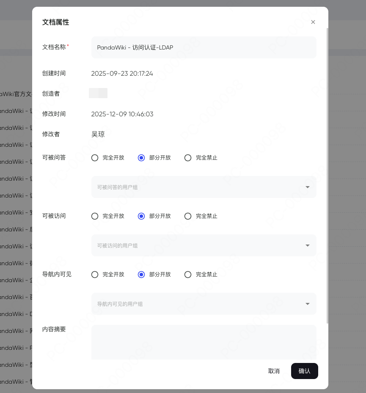This screenshot has height=393, width=366.
Task: Click the 取消 button
Action: tap(274, 371)
